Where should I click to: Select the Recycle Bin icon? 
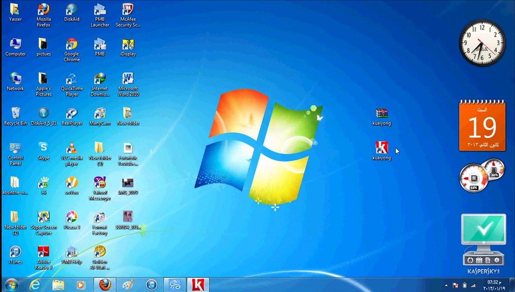click(15, 116)
